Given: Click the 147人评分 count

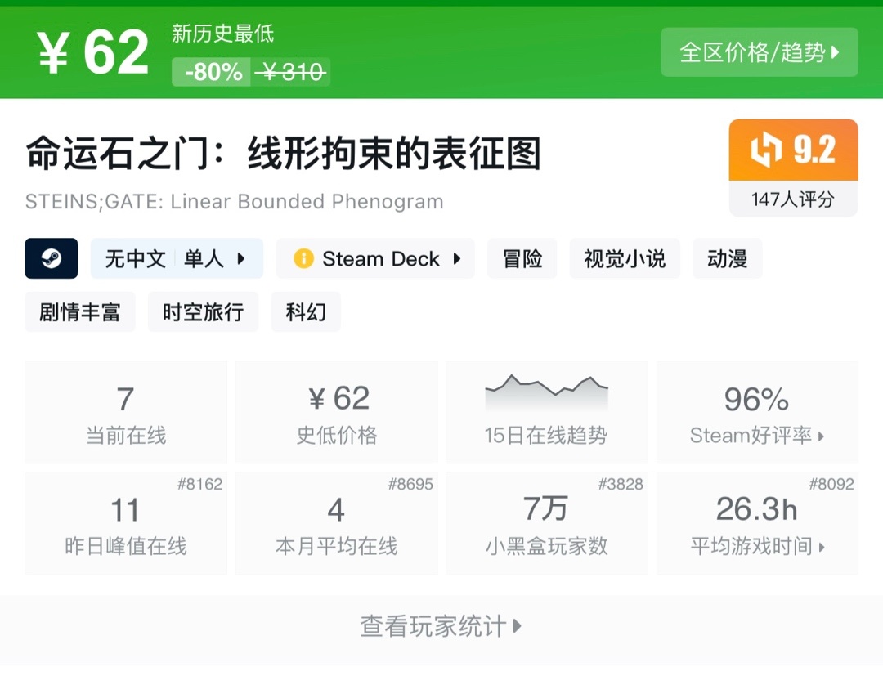Looking at the screenshot, I should click(x=792, y=199).
